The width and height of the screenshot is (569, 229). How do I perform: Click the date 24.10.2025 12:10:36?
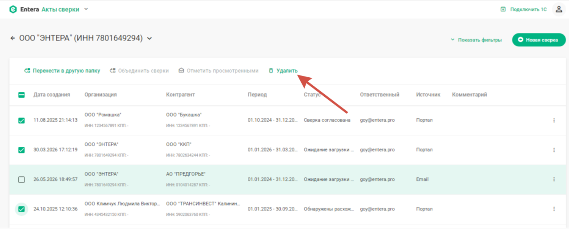(55, 209)
